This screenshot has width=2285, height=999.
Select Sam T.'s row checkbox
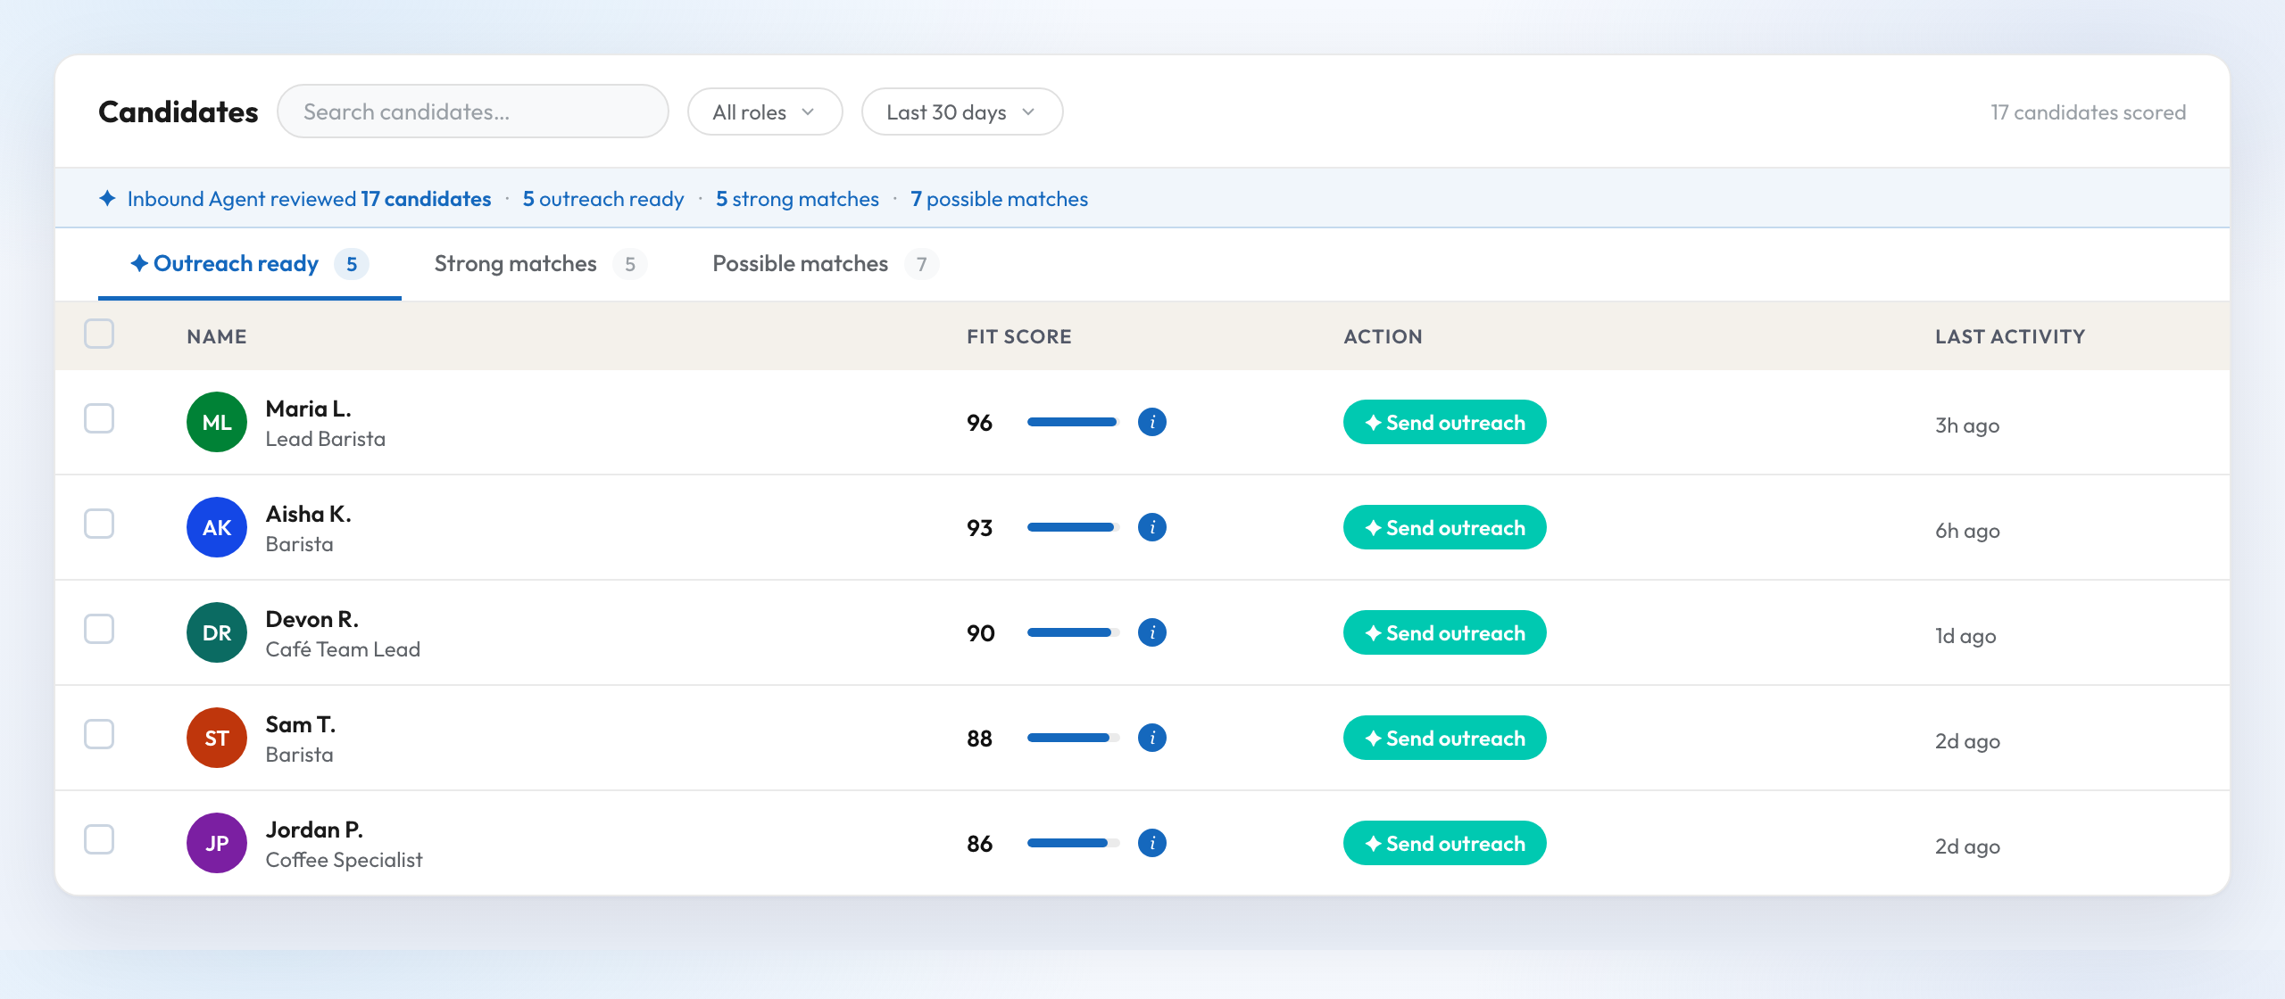click(x=99, y=734)
